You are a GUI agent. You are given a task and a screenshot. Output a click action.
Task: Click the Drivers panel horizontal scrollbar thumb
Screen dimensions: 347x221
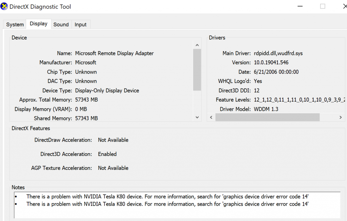click(x=267, y=117)
